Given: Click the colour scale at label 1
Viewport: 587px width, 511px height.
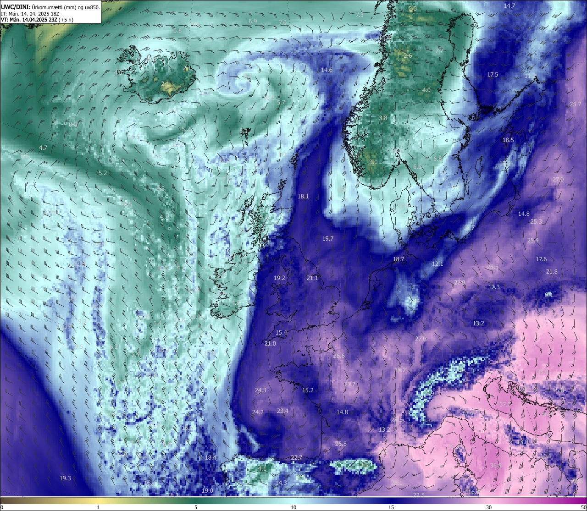Looking at the screenshot, I should click(98, 507).
